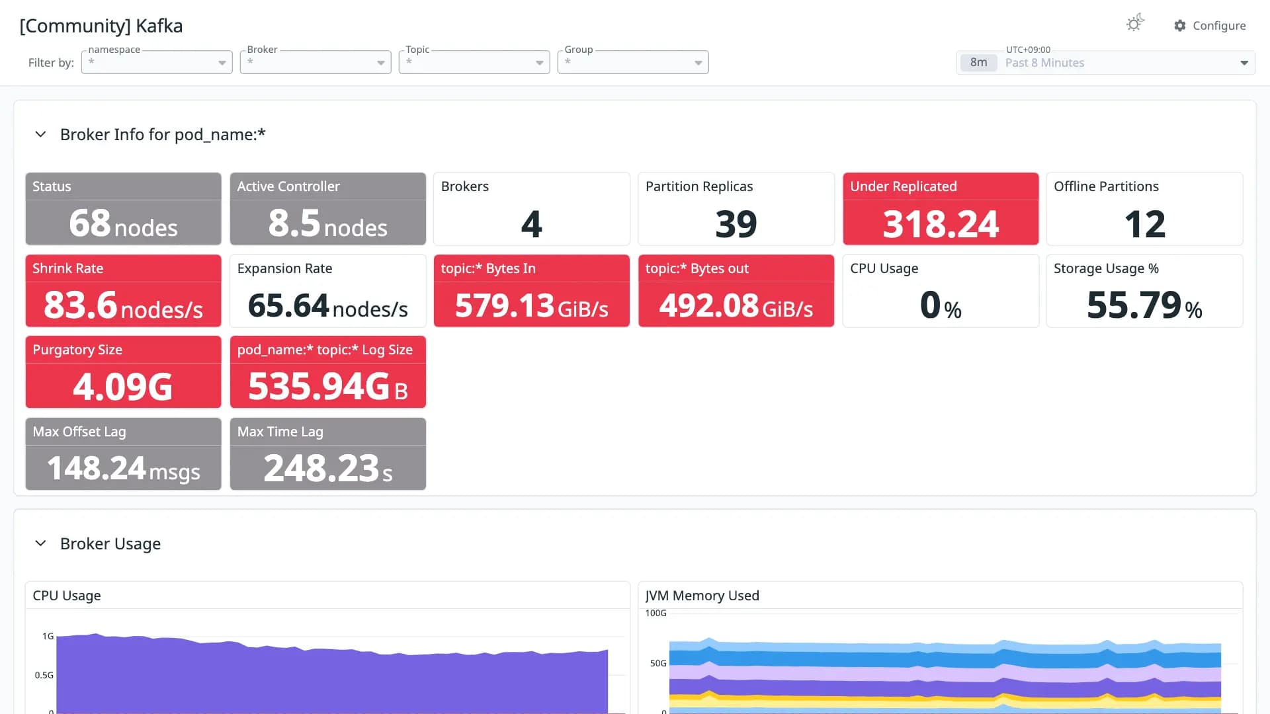Open the Topic filter dropdown
Image resolution: width=1270 pixels, height=714 pixels.
(474, 62)
